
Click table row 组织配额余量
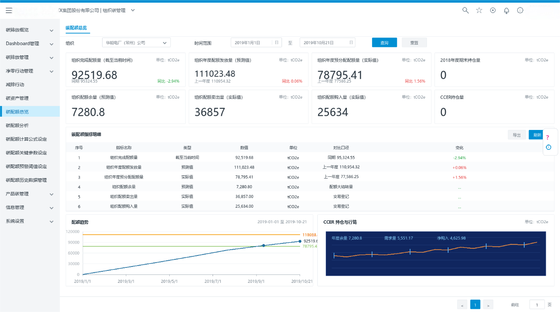(310, 187)
